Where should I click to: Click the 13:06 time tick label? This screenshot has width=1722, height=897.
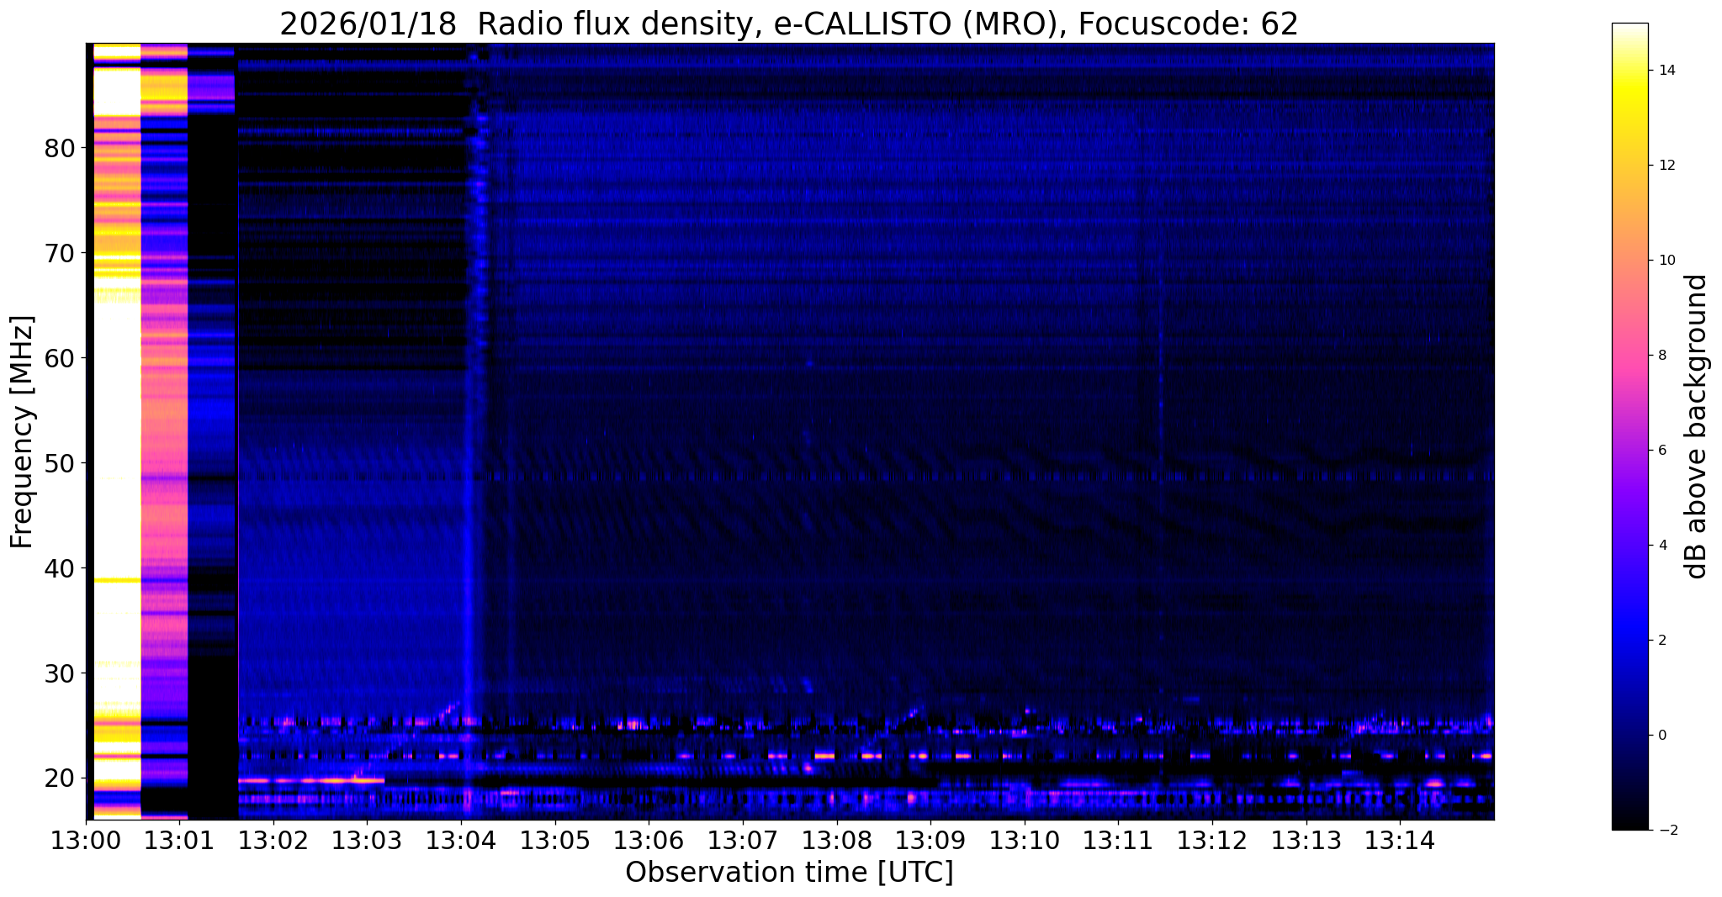[x=649, y=840]
